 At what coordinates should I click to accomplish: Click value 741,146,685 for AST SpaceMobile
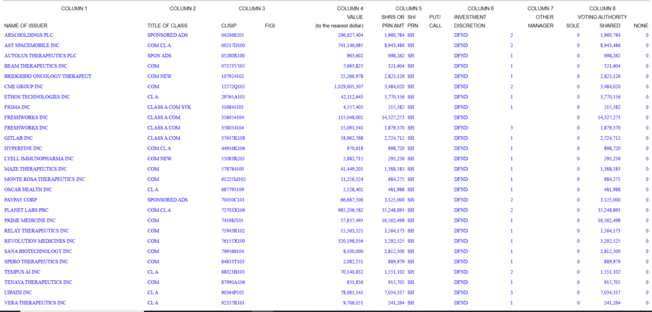(x=351, y=46)
